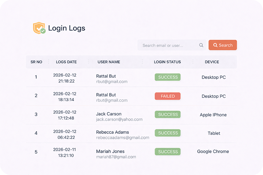Viewport: 263px width, 175px height.
Task: Click the user name Mariah Jones
Action: pos(110,151)
